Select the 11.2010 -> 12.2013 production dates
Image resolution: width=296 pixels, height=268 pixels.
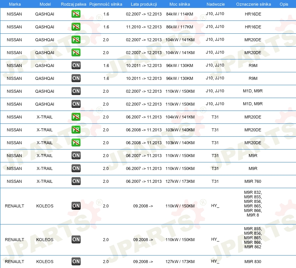144,27
